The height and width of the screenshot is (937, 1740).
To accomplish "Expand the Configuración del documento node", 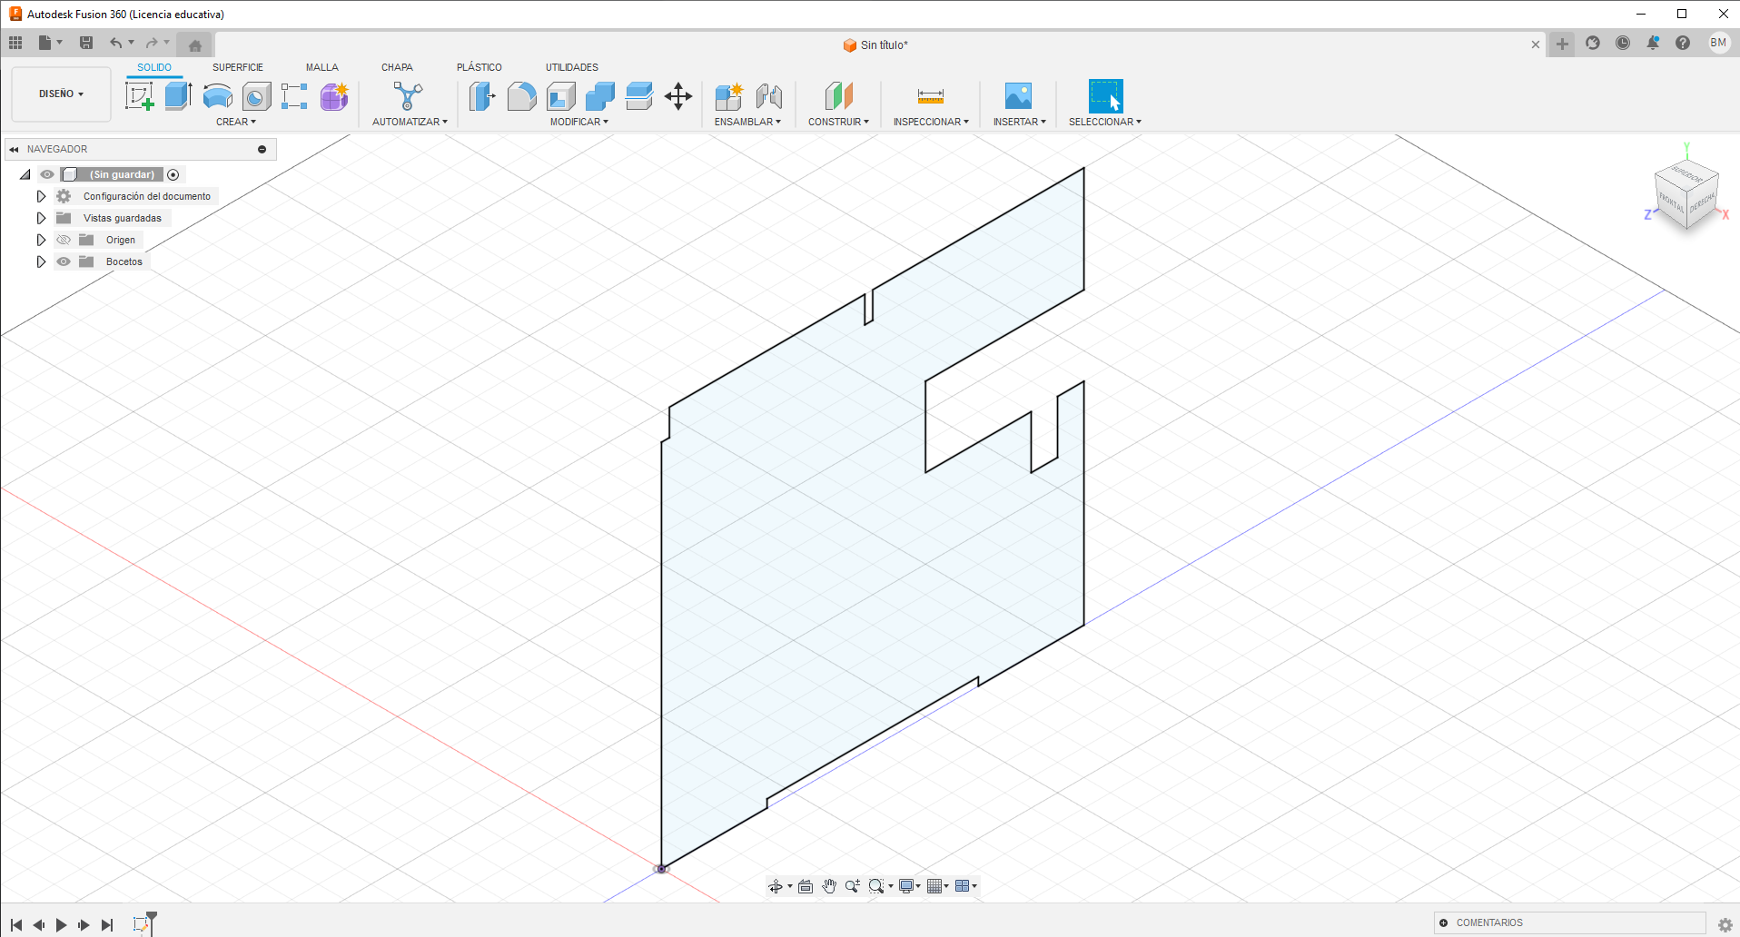I will coord(41,196).
